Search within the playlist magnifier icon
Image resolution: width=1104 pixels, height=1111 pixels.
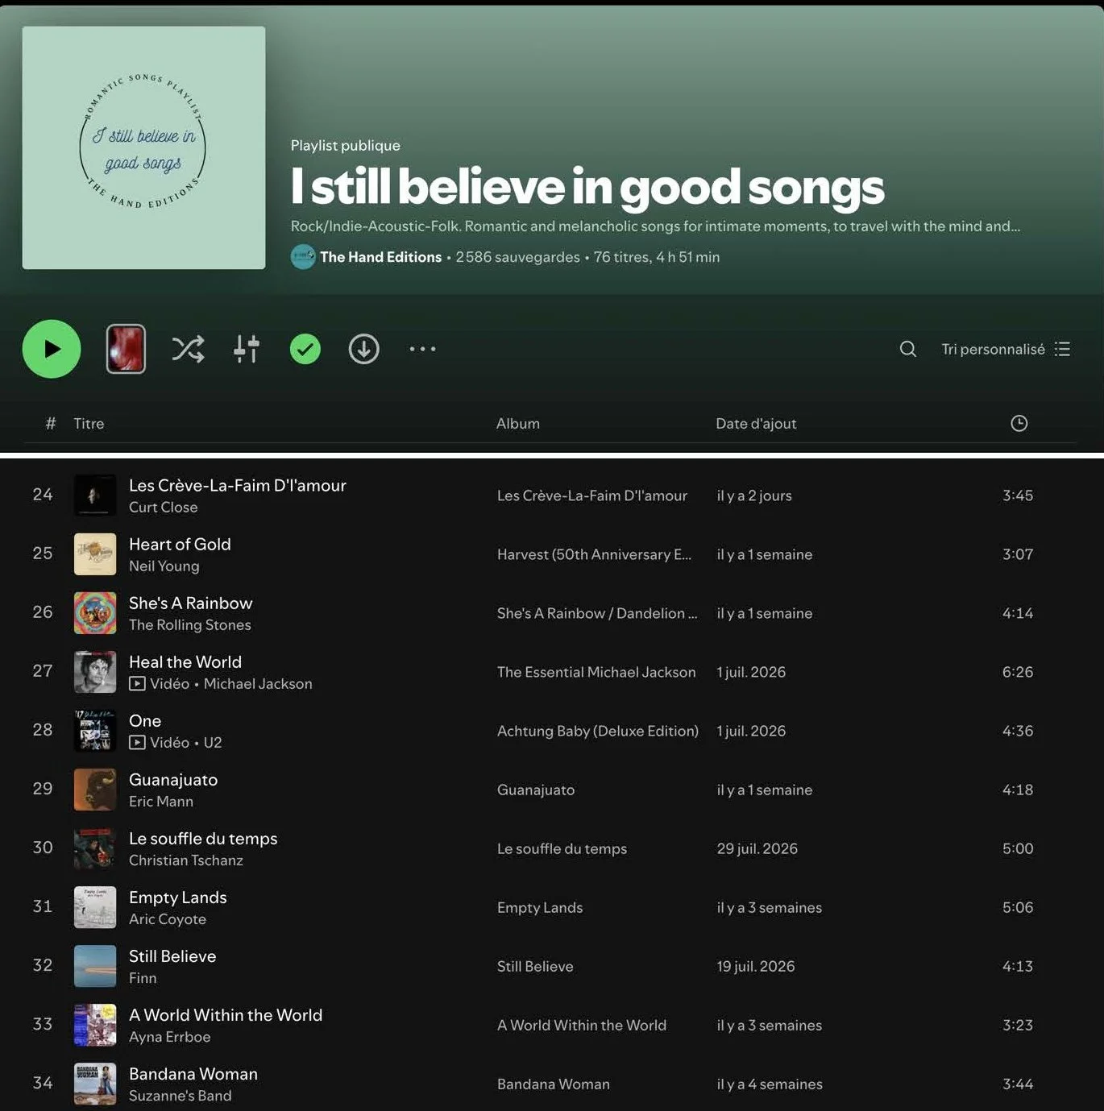tap(908, 349)
